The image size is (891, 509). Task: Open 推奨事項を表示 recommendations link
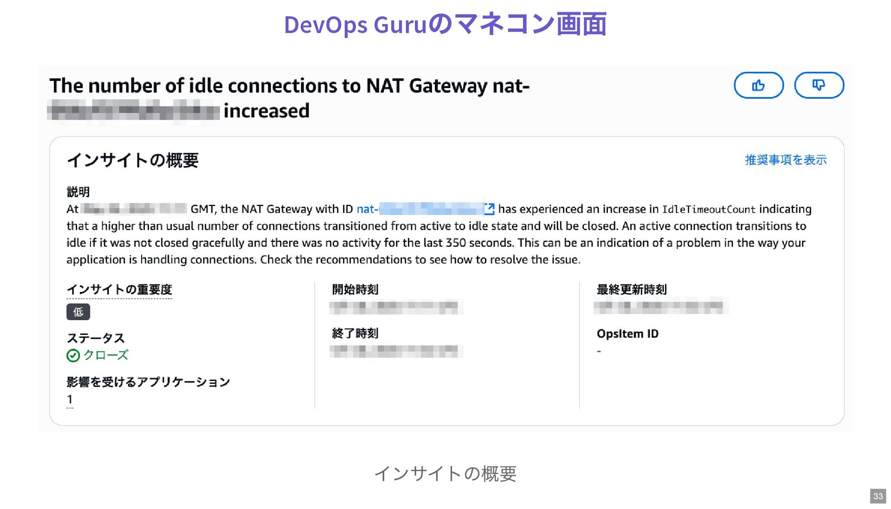(x=785, y=160)
